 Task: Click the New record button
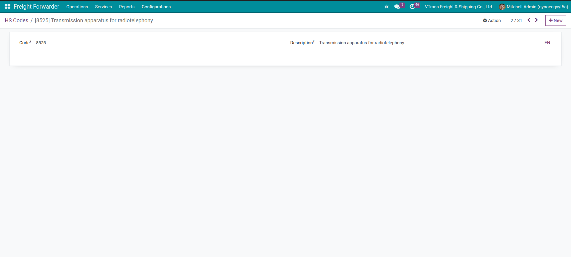(x=556, y=20)
